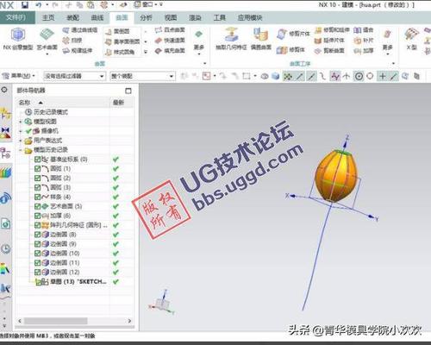This screenshot has width=431, height=345.
Task: Select the 加厚 tool in the ribbon
Action: (x=357, y=51)
